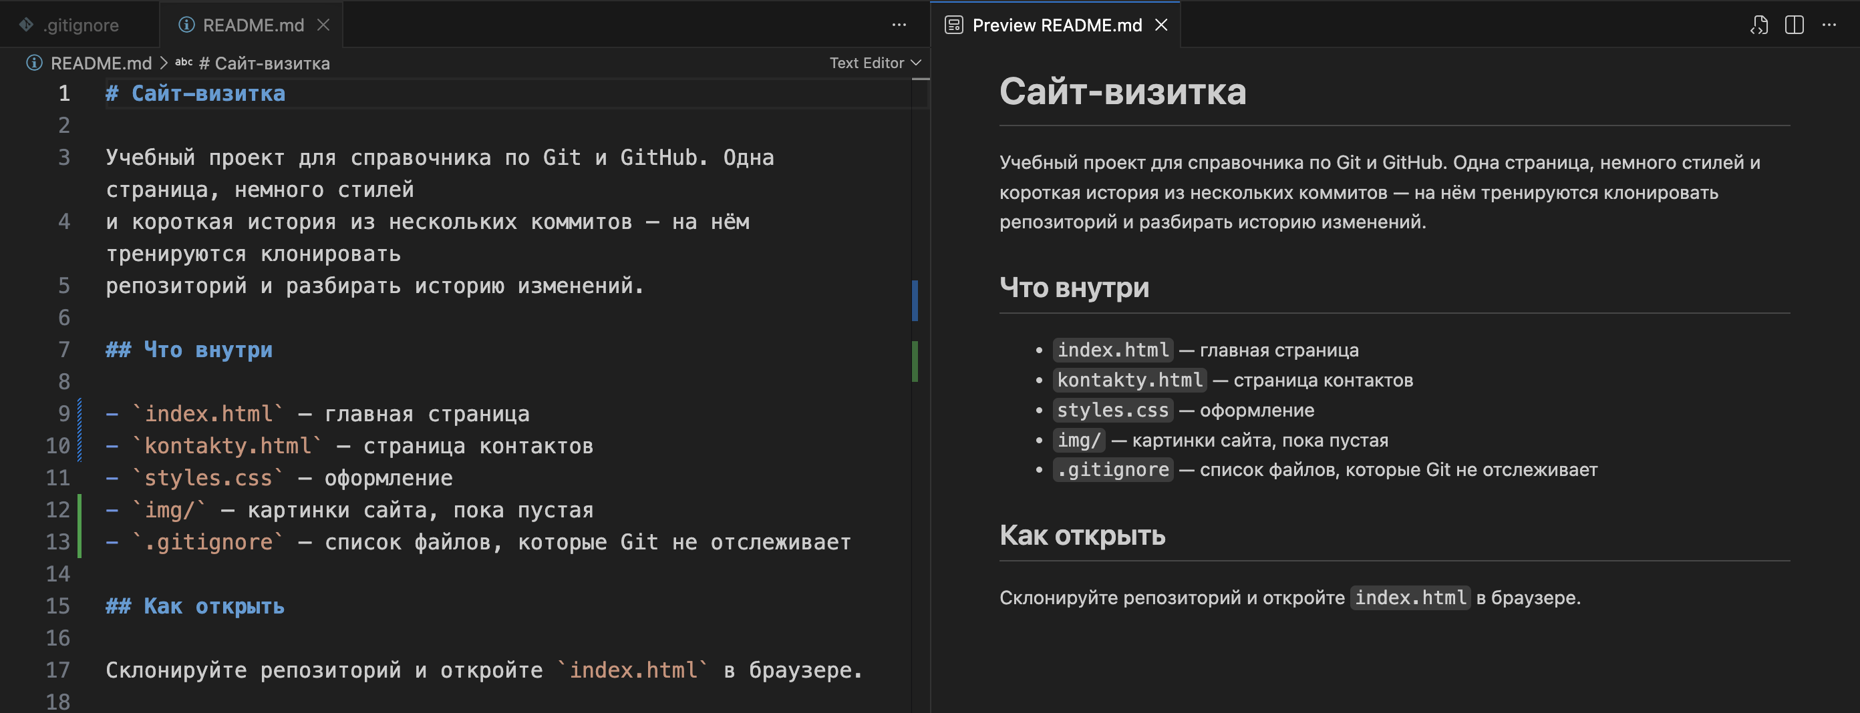Click '# Сайт-визитка' breadcrumb symbol
1860x713 pixels.
[265, 63]
